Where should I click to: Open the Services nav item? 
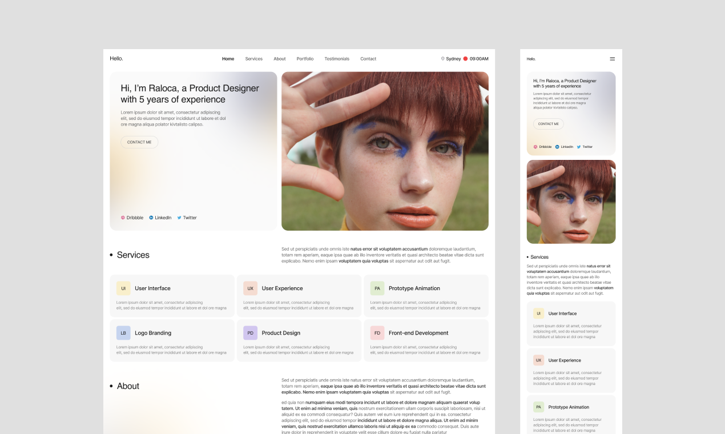pyautogui.click(x=254, y=59)
